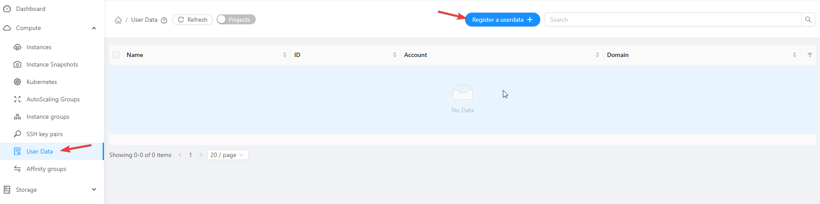The height and width of the screenshot is (204, 820).
Task: Focus the Search input field
Action: [673, 20]
